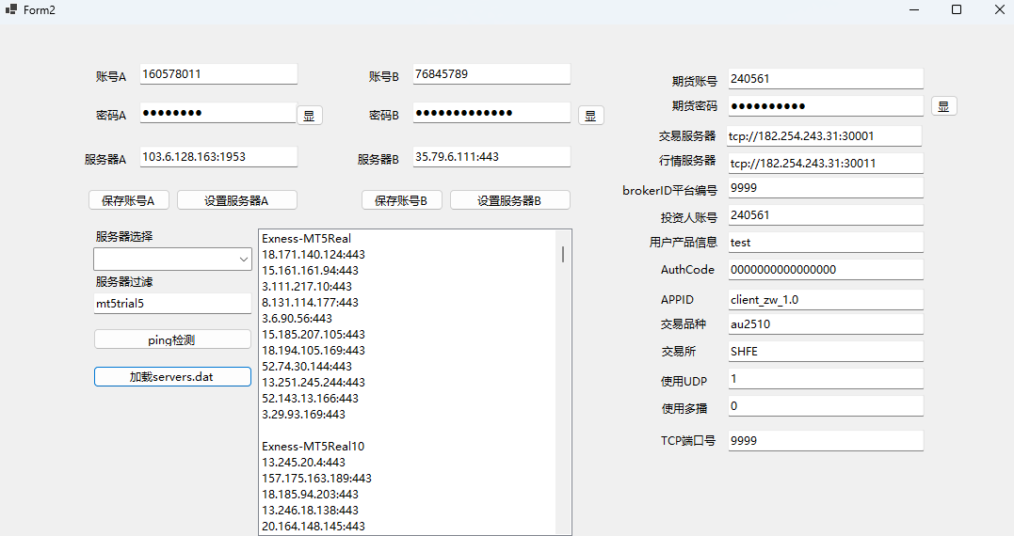Click into the 服务器B address field
The height and width of the screenshot is (536, 1014).
click(x=491, y=157)
